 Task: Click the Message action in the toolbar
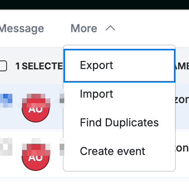(22, 29)
